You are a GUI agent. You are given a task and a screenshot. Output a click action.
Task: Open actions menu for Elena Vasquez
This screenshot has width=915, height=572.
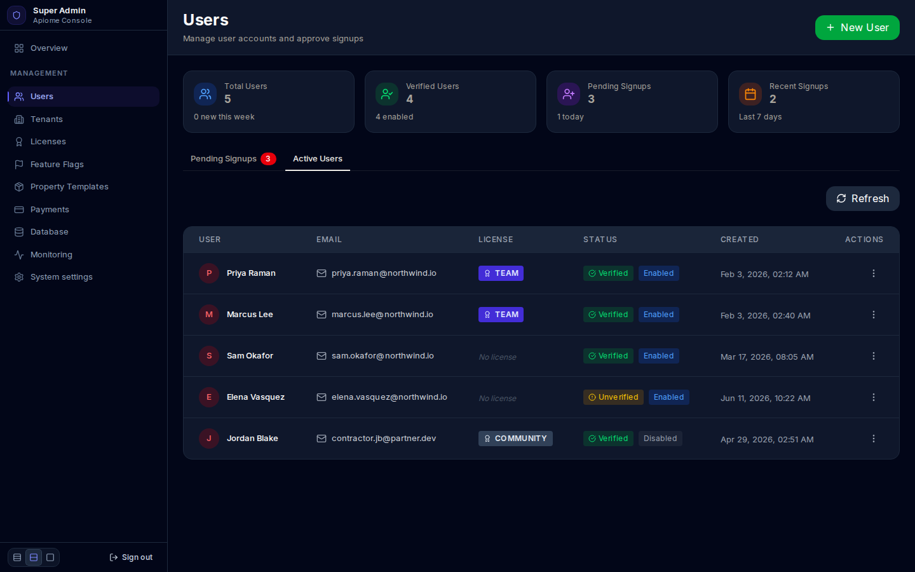[874, 397]
